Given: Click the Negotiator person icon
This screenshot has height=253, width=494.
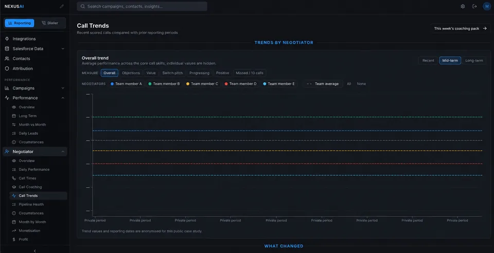Looking at the screenshot, I should (x=7, y=152).
